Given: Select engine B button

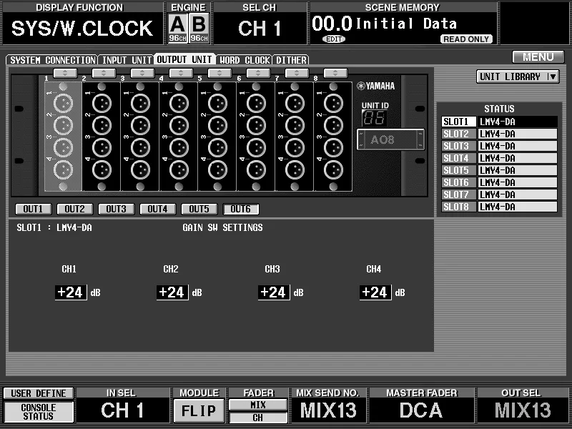Looking at the screenshot, I should pos(199,28).
